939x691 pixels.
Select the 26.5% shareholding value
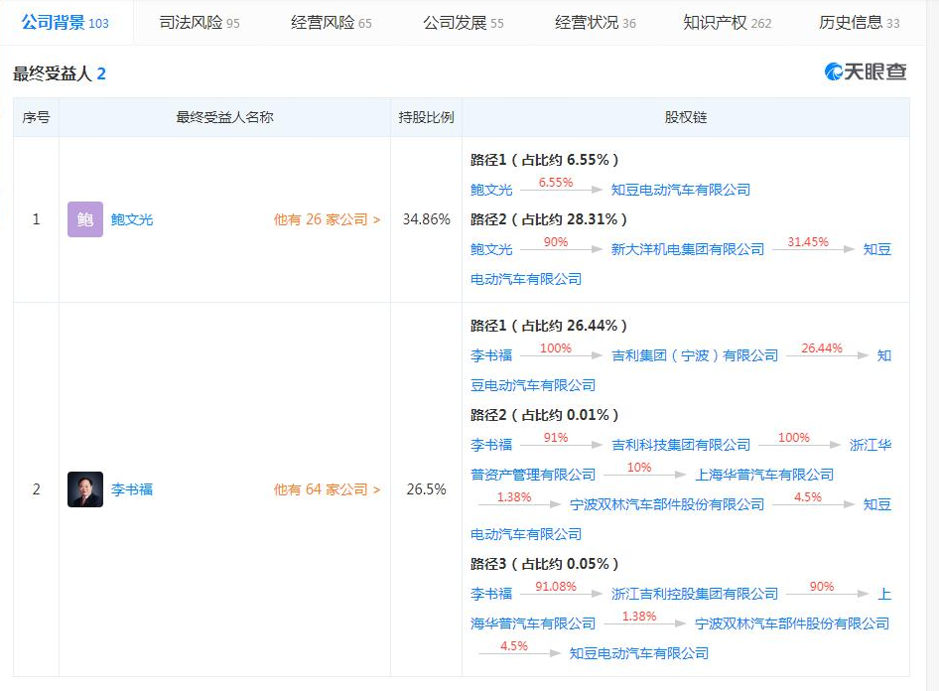click(x=427, y=489)
